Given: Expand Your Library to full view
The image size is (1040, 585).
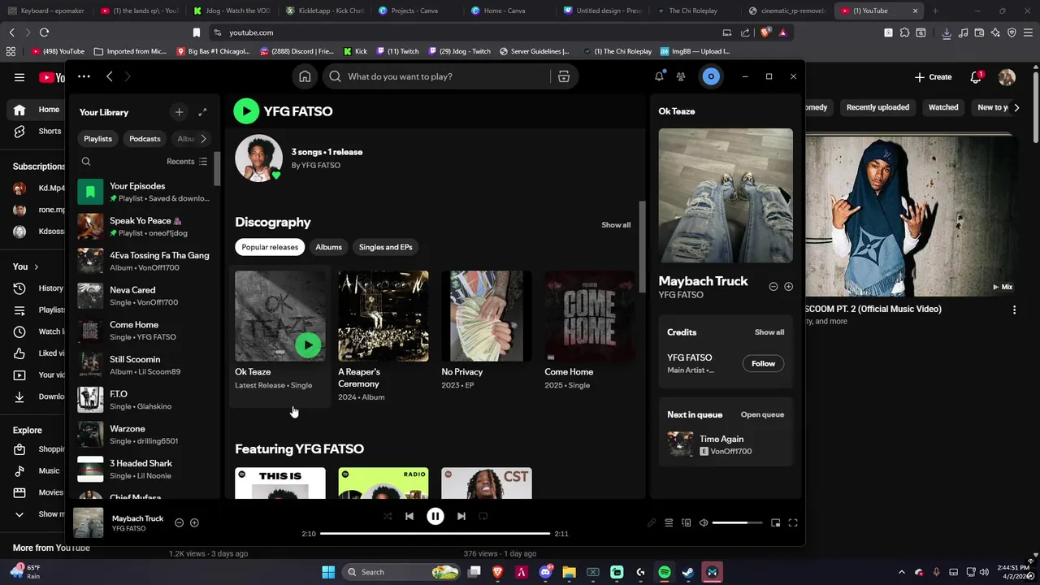Looking at the screenshot, I should point(202,112).
